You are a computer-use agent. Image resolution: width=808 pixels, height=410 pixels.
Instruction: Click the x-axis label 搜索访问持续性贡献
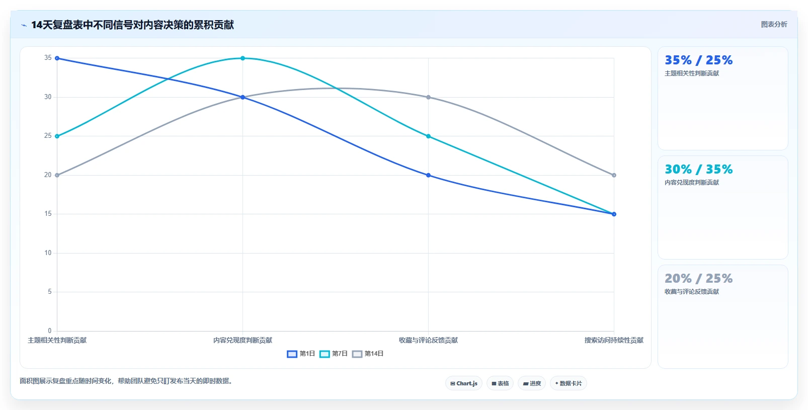[x=614, y=341]
